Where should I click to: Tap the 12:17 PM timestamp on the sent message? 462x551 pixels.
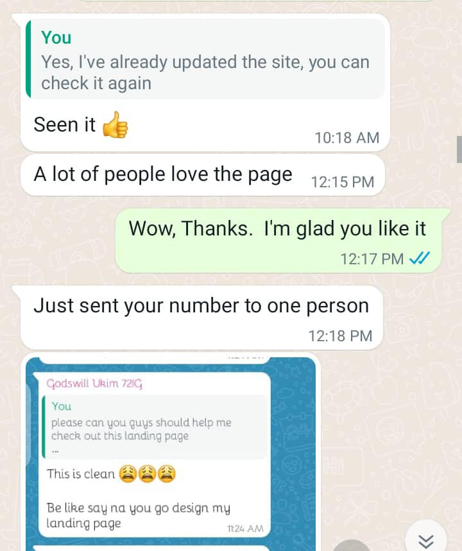point(372,259)
